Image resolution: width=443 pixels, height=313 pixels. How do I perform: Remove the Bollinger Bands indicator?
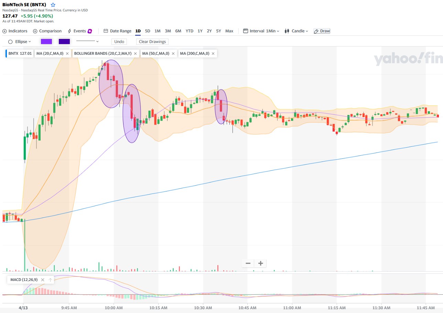(x=136, y=53)
